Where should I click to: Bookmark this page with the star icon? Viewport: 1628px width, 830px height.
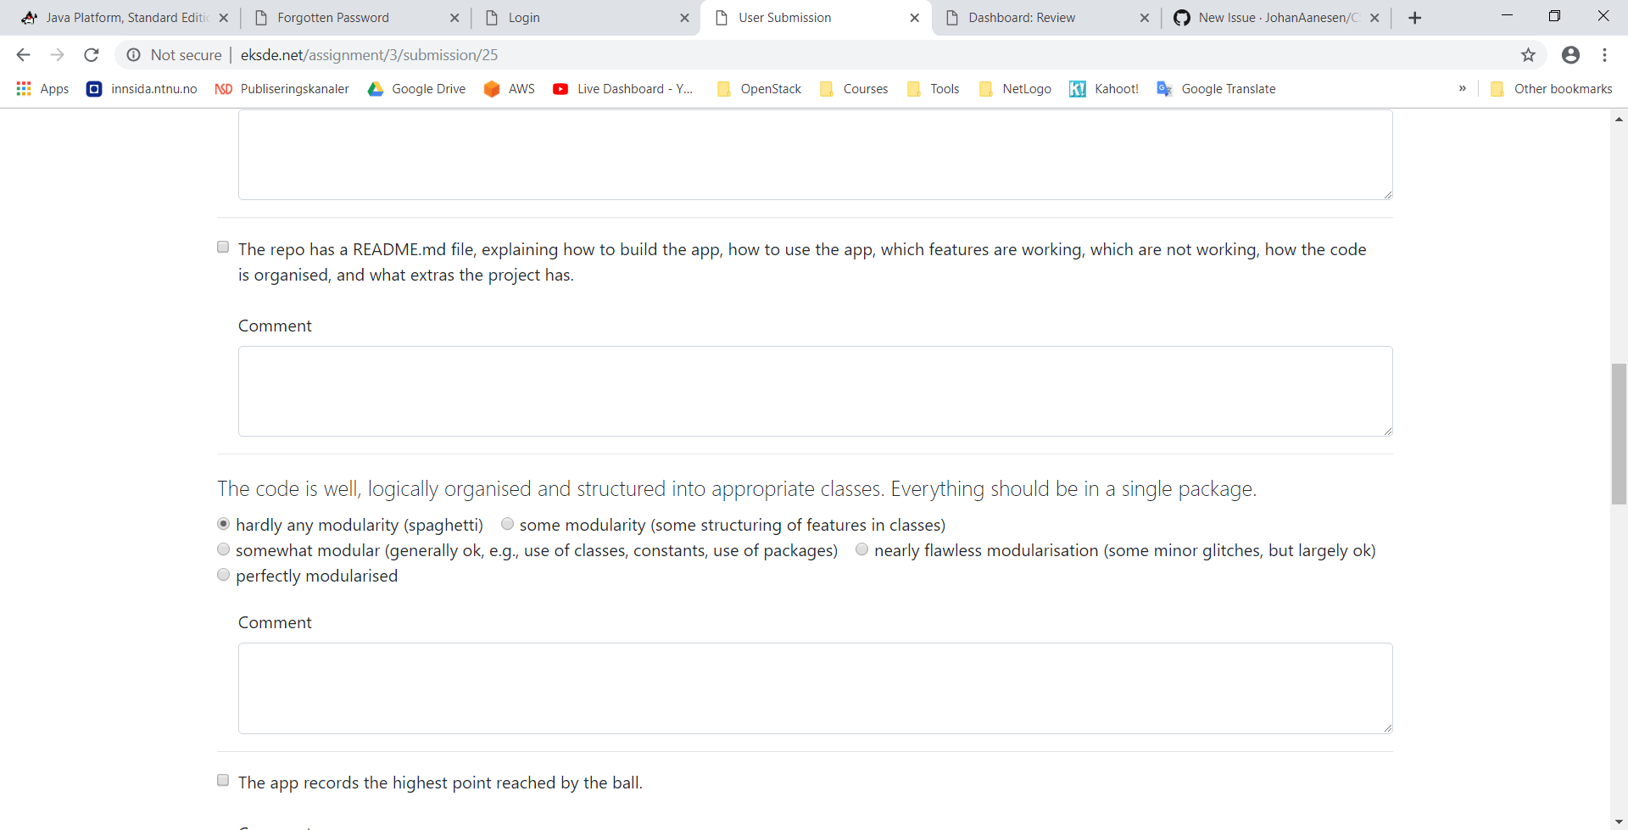point(1528,55)
